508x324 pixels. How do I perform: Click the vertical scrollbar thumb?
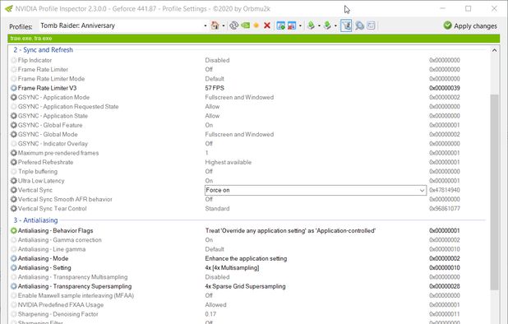(494, 192)
